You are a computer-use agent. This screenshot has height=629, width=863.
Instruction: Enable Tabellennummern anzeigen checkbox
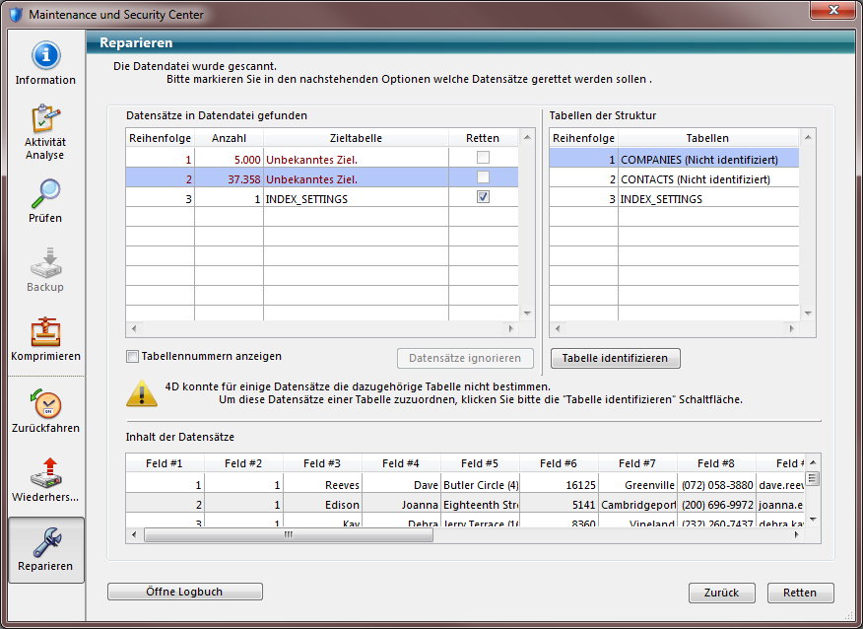[x=133, y=357]
